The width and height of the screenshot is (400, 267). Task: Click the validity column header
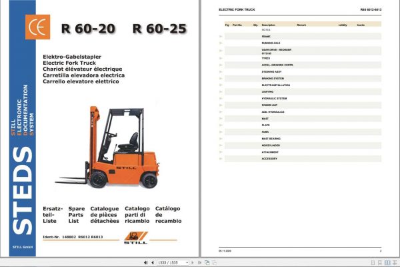point(343,25)
